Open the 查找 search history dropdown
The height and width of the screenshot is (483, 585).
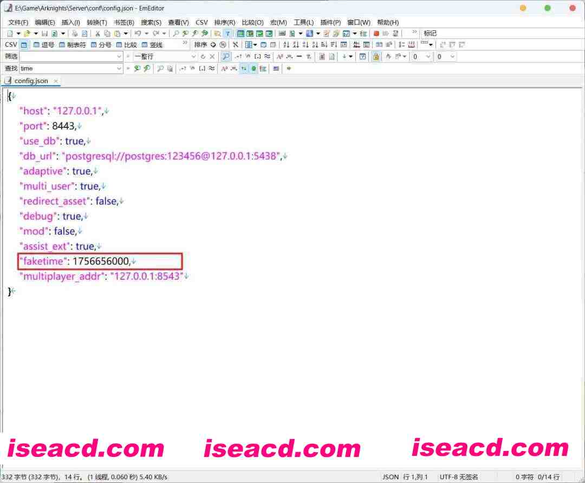click(119, 68)
